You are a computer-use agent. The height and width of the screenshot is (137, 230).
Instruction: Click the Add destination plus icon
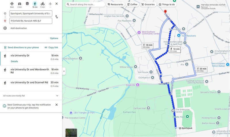5,28
